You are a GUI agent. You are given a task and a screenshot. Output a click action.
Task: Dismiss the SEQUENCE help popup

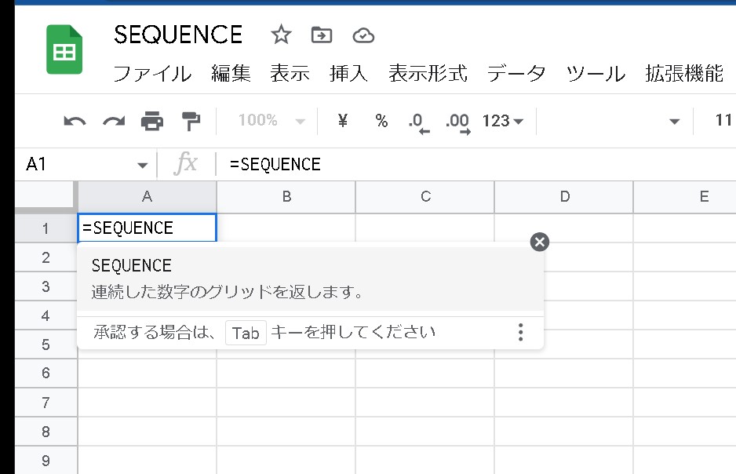tap(539, 242)
